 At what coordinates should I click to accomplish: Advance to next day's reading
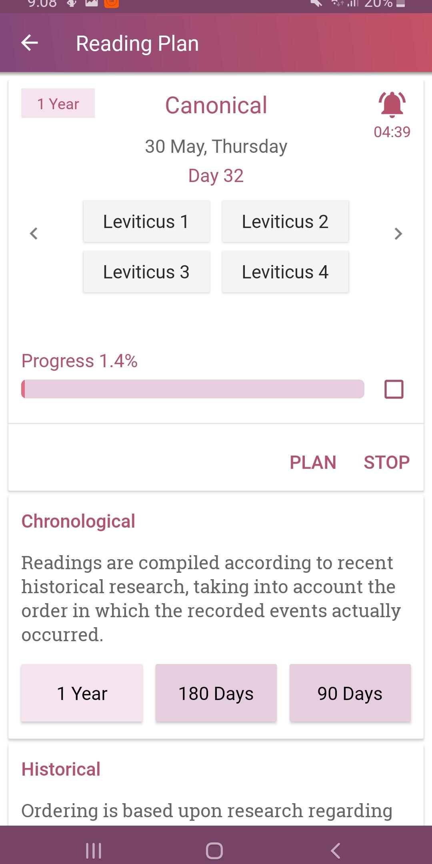398,234
